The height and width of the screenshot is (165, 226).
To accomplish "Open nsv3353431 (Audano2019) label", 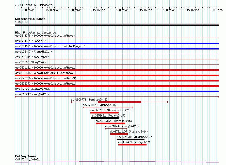I will (108, 115).
